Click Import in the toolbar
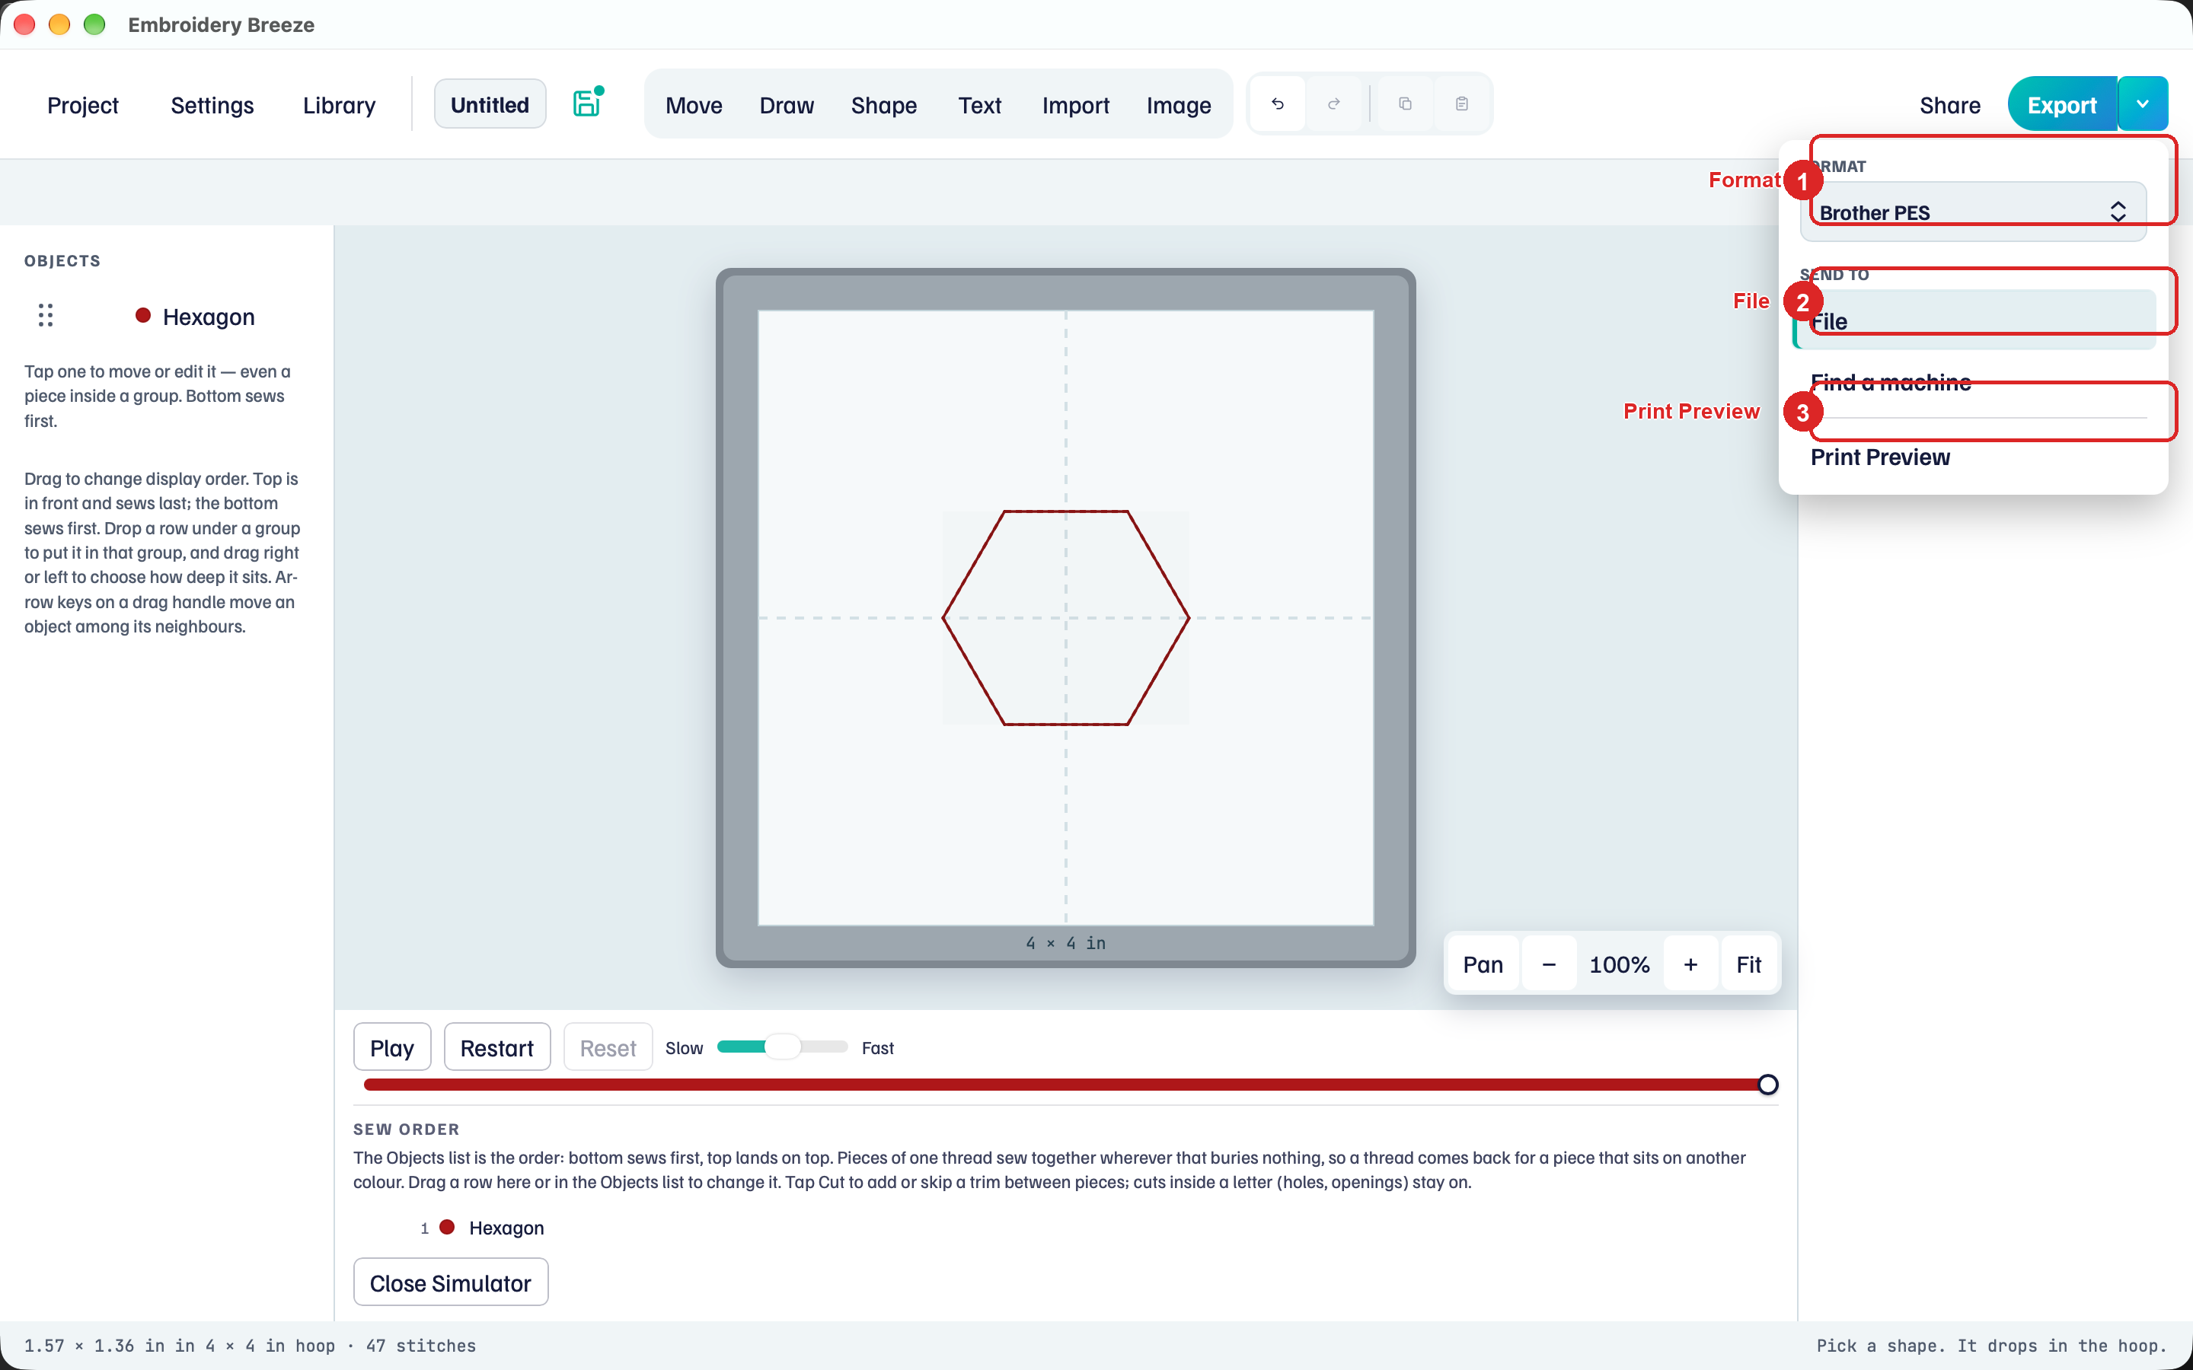 coord(1076,105)
